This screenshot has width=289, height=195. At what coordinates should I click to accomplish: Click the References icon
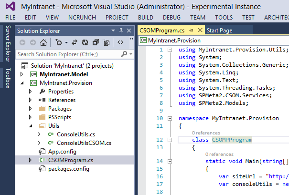(x=42, y=100)
